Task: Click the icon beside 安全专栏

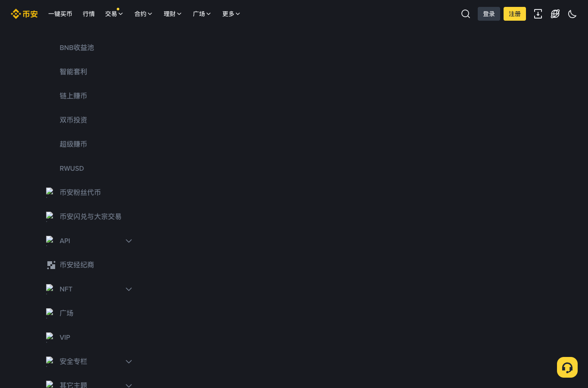Action: 50,361
